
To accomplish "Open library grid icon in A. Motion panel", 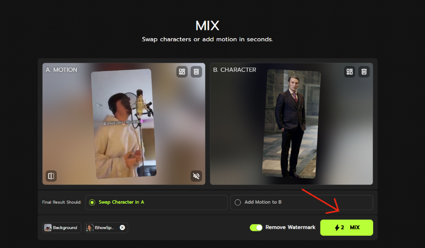I will click(182, 72).
